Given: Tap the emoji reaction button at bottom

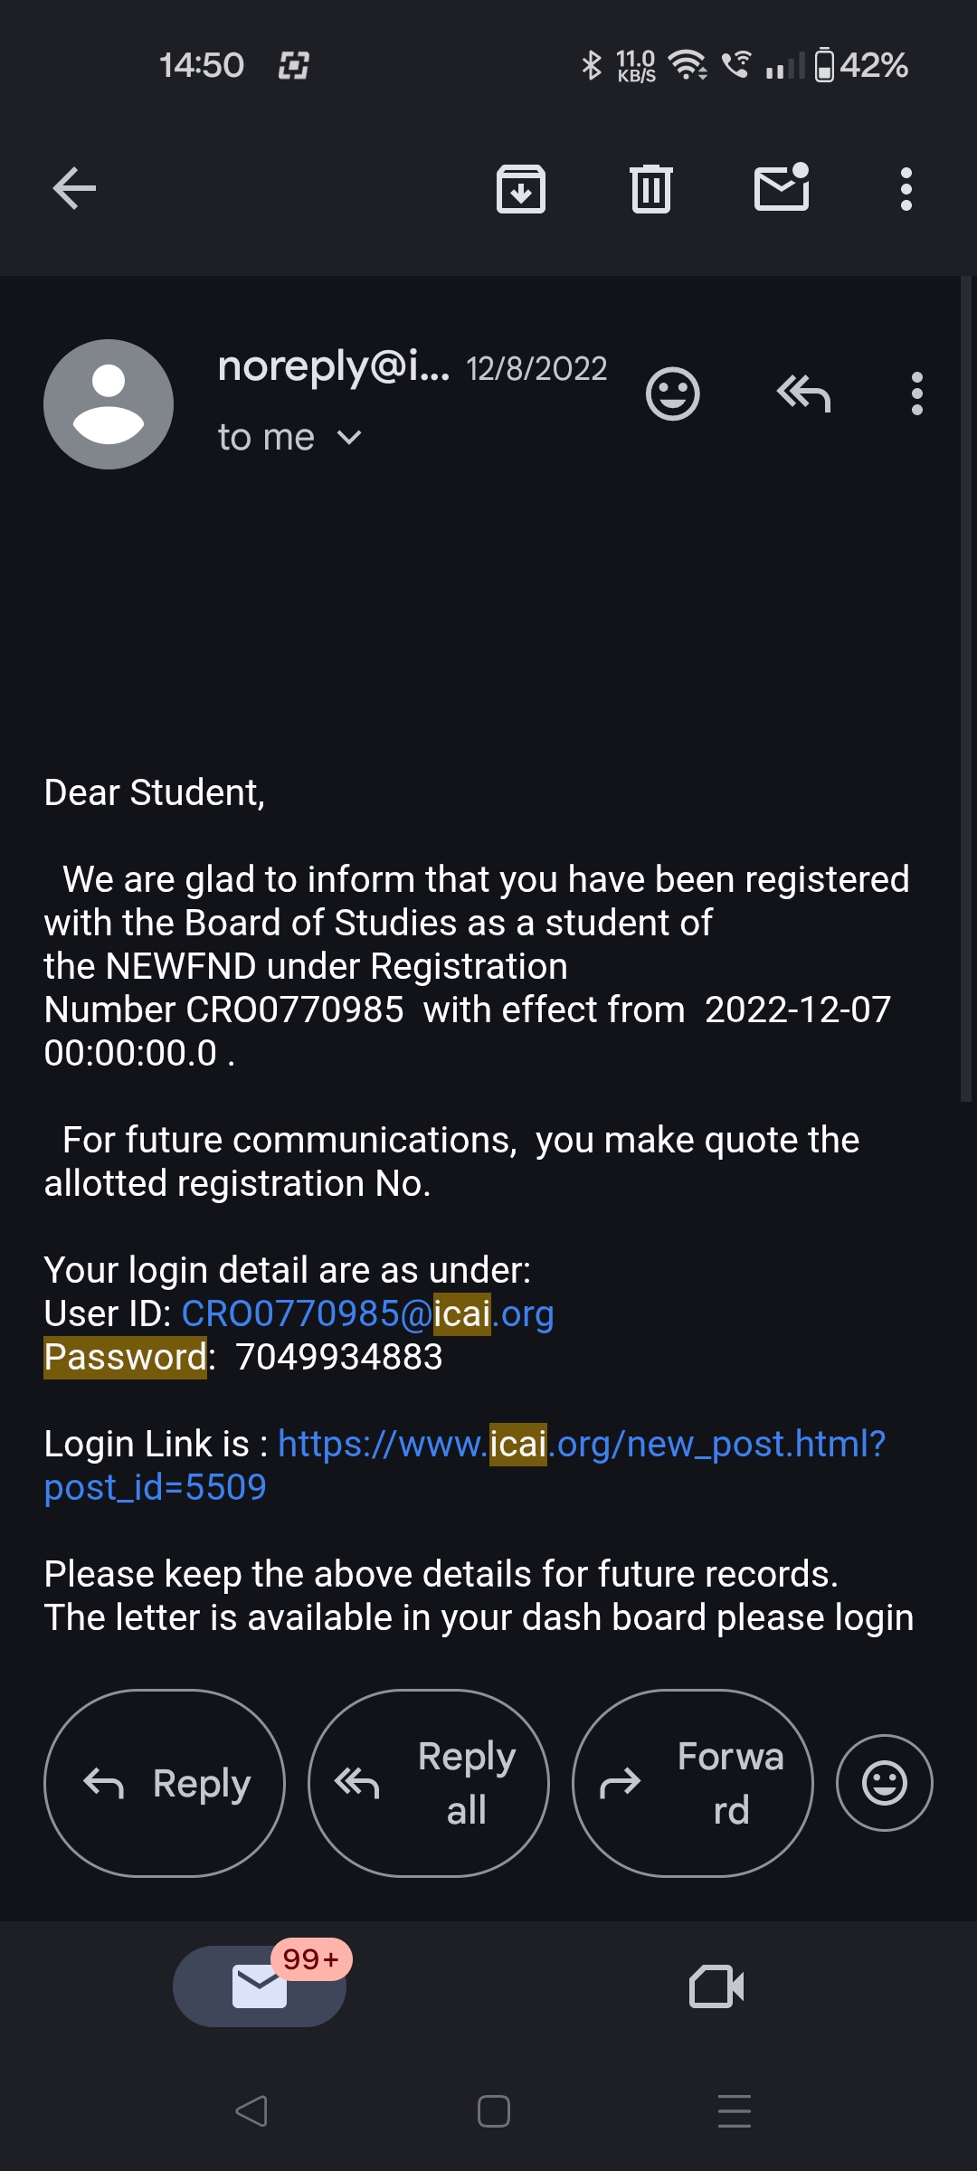Looking at the screenshot, I should tap(884, 1783).
